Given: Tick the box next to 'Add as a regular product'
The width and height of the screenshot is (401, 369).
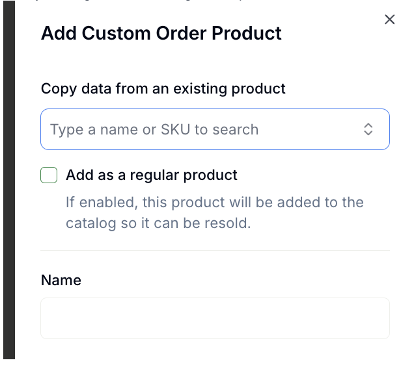Looking at the screenshot, I should [x=49, y=175].
